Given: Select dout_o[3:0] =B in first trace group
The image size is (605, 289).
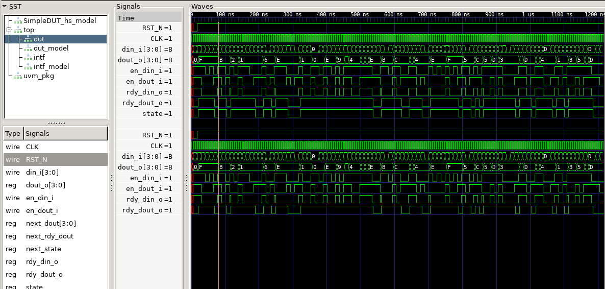Looking at the screenshot, I should [149, 60].
